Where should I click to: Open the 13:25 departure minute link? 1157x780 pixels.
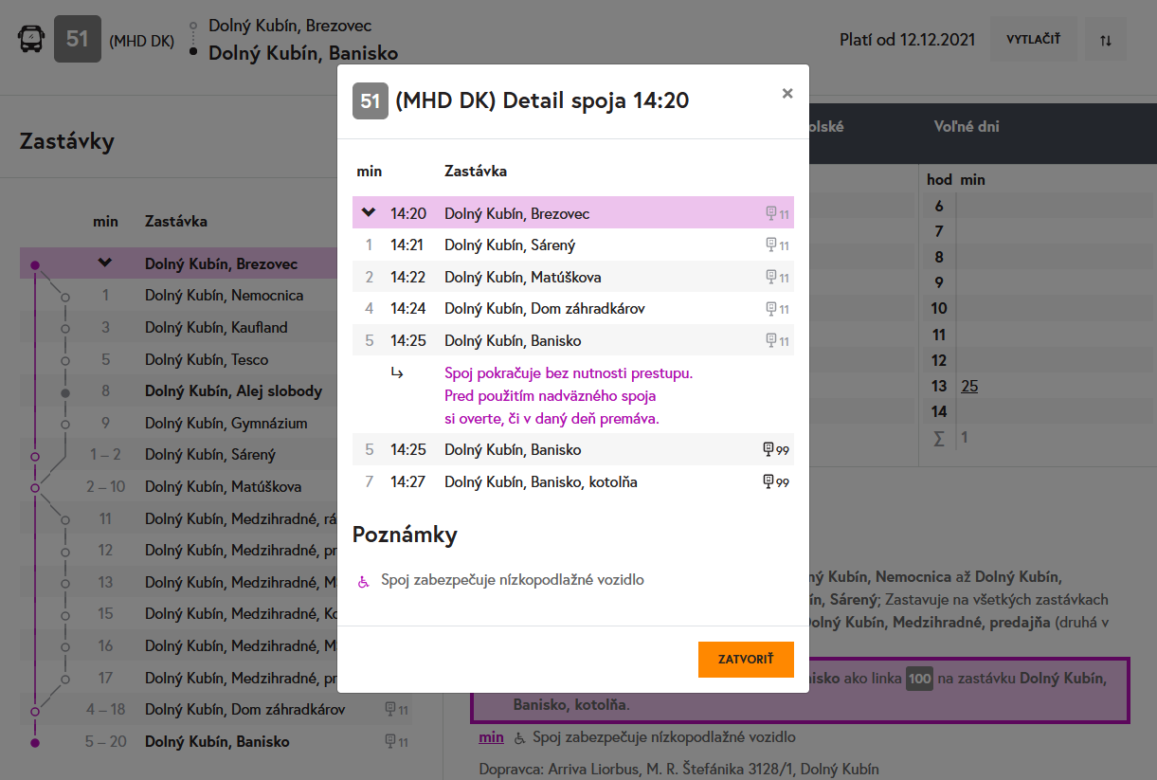click(967, 386)
